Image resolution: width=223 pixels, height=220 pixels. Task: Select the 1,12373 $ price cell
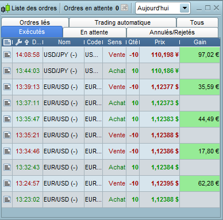click(x=159, y=103)
